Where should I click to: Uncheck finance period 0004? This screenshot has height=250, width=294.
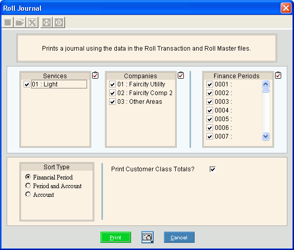point(209,110)
